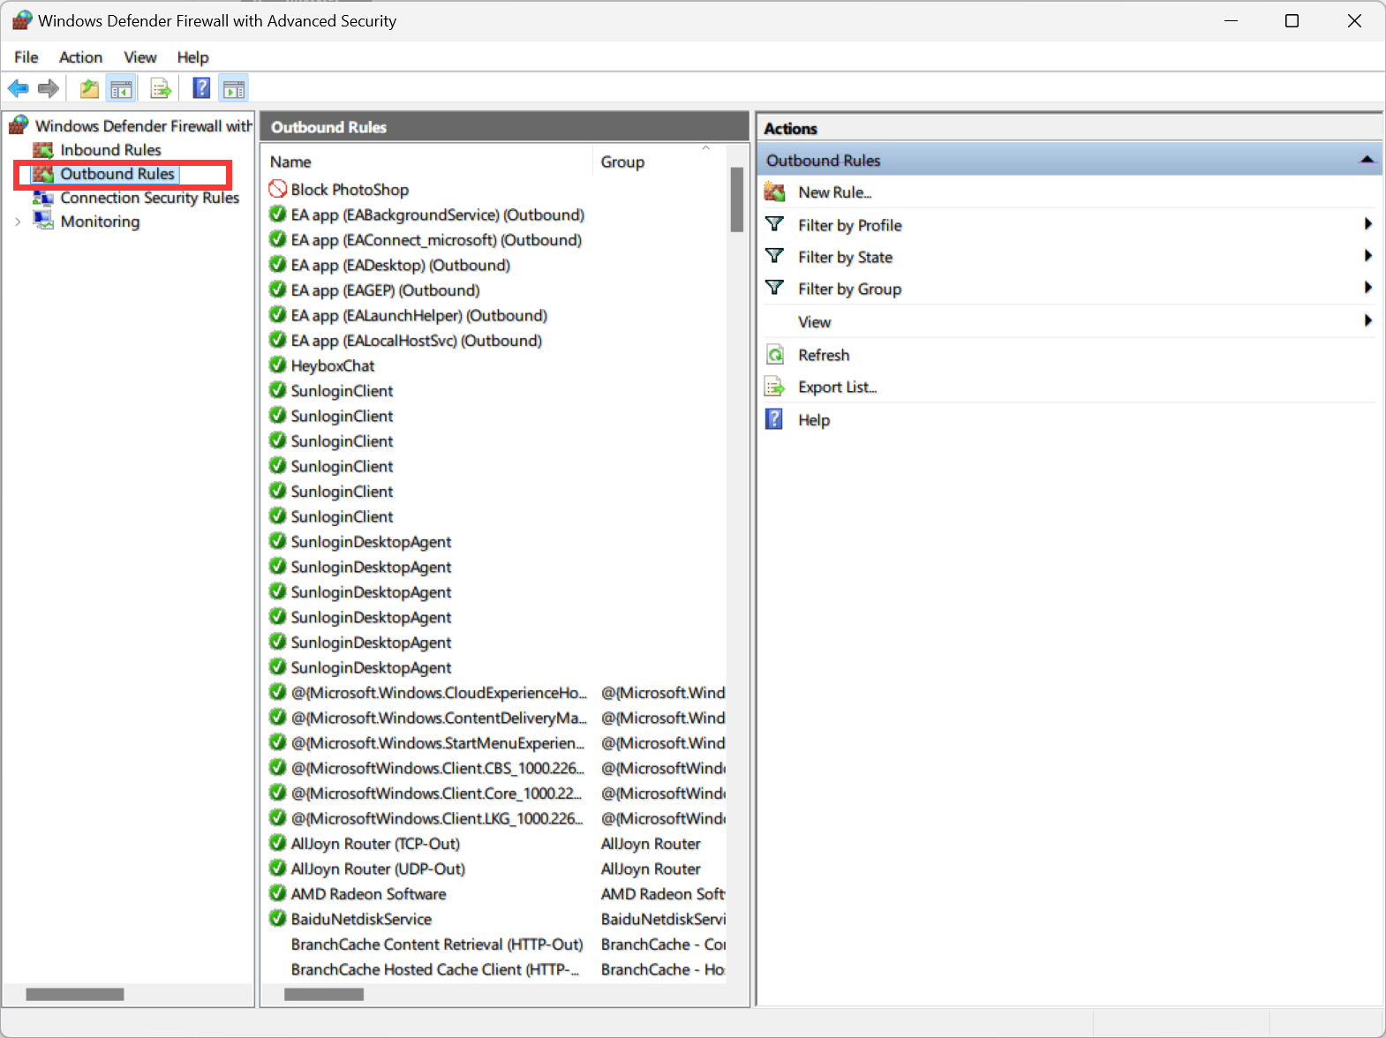This screenshot has width=1386, height=1038.
Task: Click Export List... in the Actions pane
Action: (x=837, y=387)
